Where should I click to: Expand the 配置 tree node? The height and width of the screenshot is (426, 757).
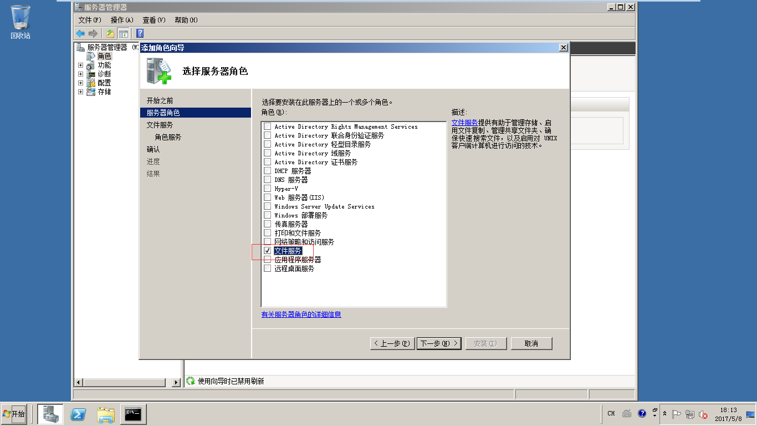point(81,83)
